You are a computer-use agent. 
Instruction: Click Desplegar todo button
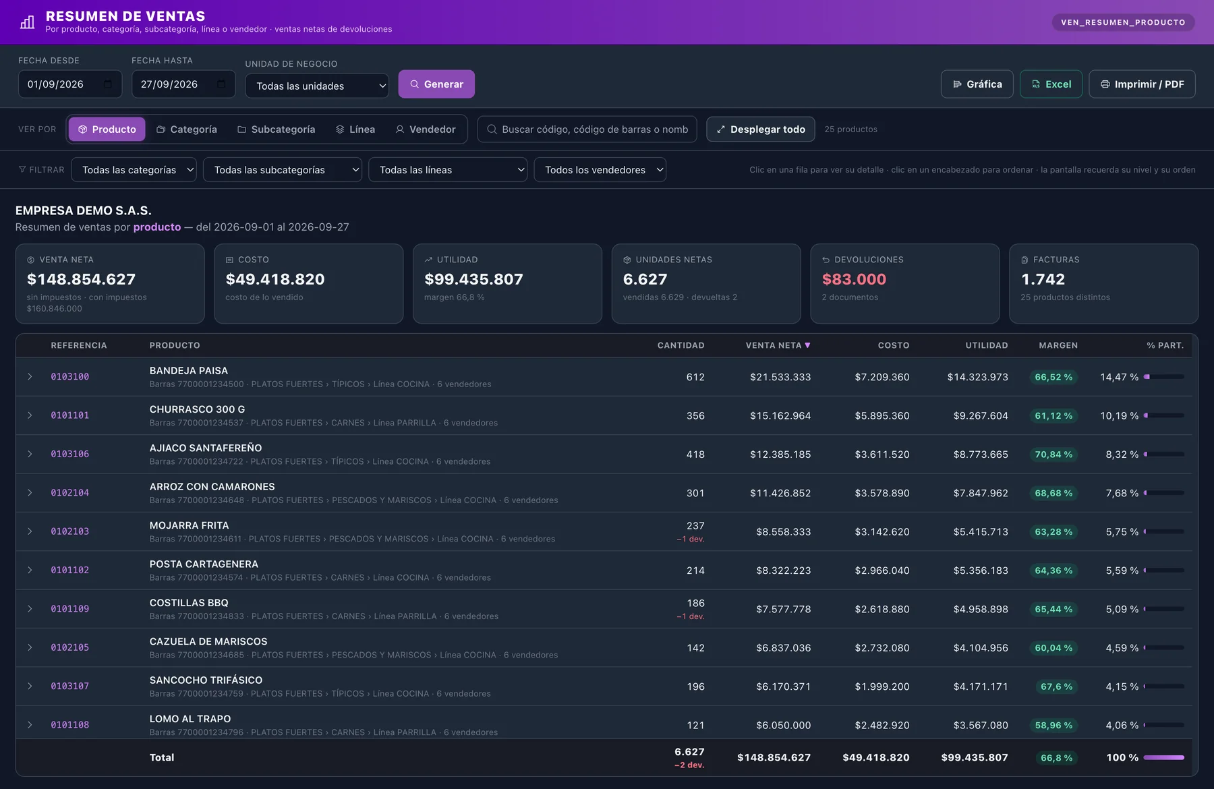[x=761, y=129]
